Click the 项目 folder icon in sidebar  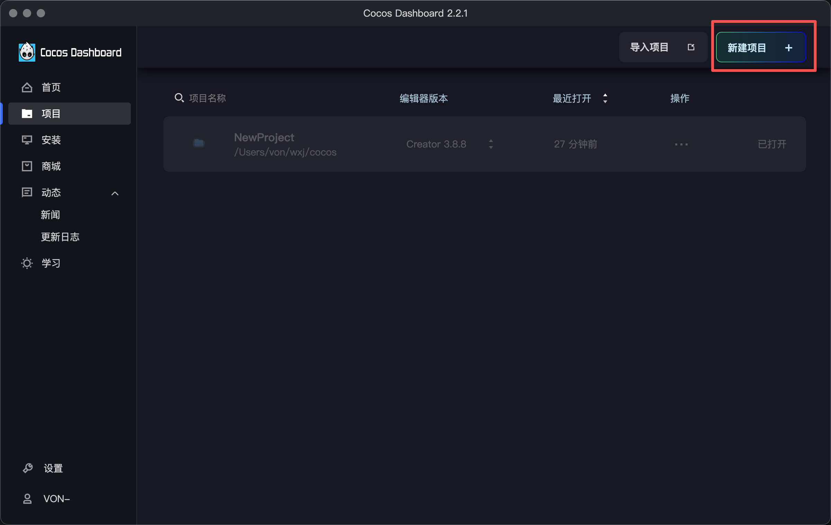27,114
